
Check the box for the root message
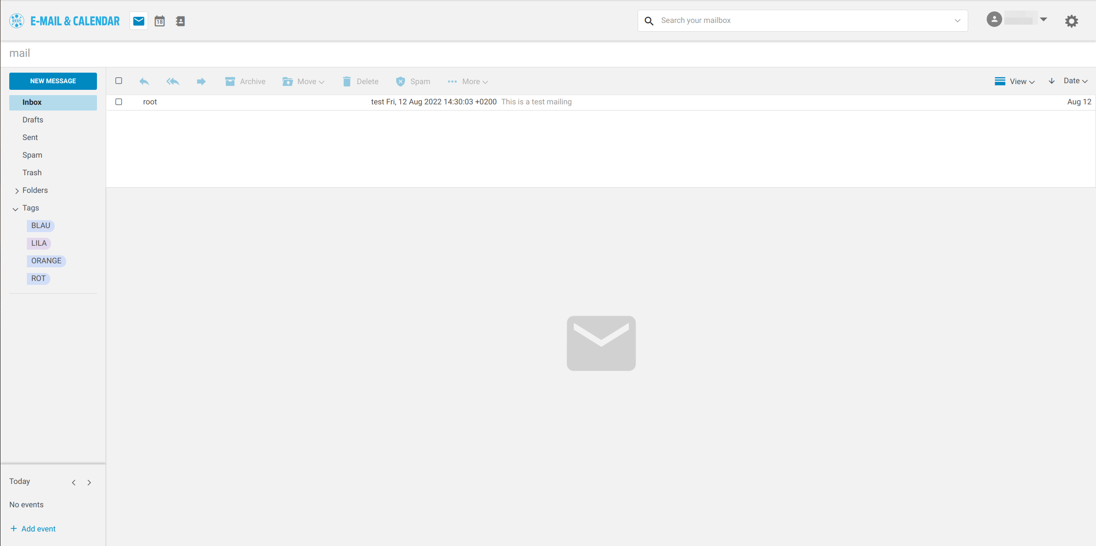pyautogui.click(x=119, y=102)
